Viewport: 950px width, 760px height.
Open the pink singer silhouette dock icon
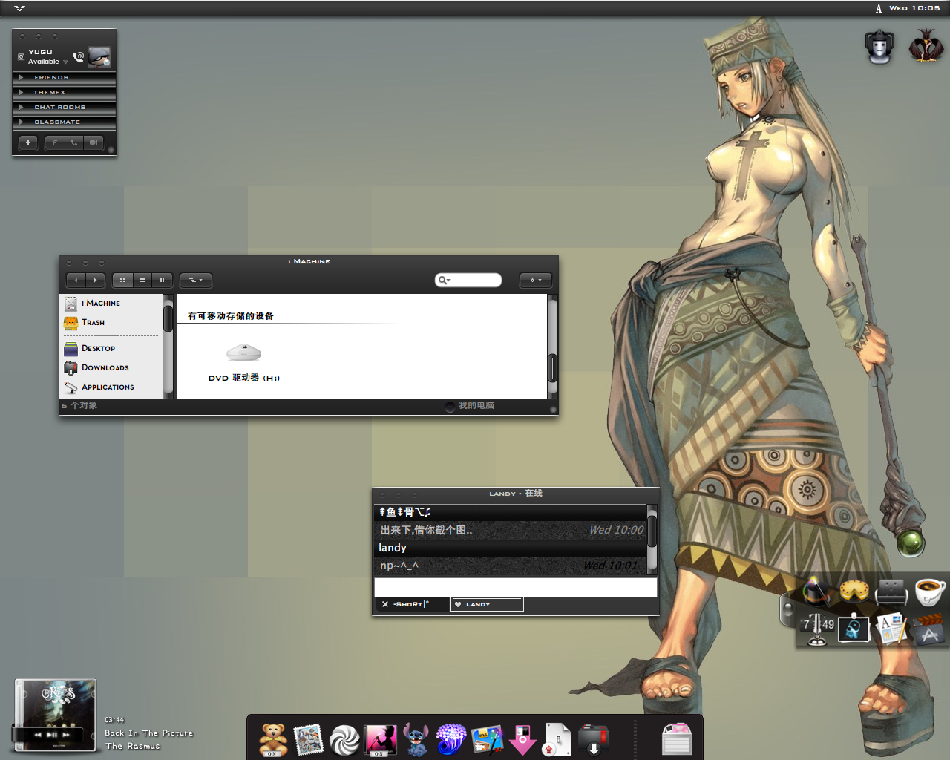pyautogui.click(x=380, y=740)
